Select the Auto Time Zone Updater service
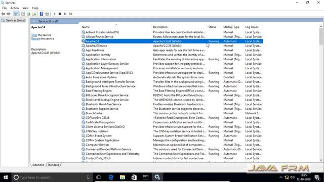 click(172, 77)
